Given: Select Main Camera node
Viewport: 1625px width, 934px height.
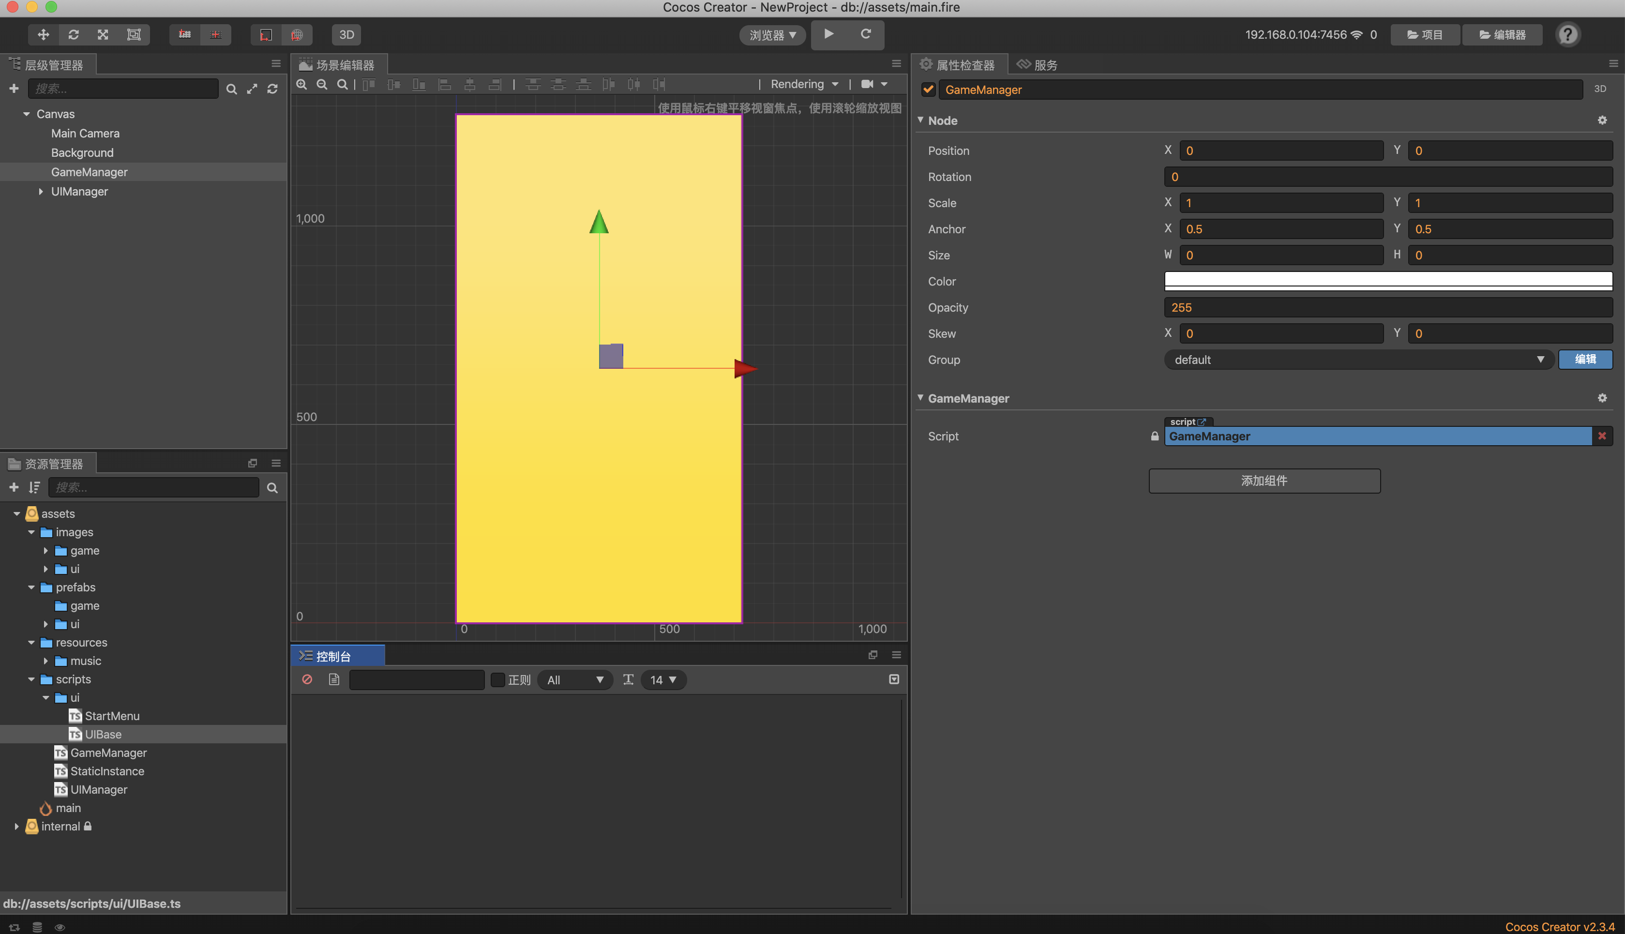Looking at the screenshot, I should (85, 134).
